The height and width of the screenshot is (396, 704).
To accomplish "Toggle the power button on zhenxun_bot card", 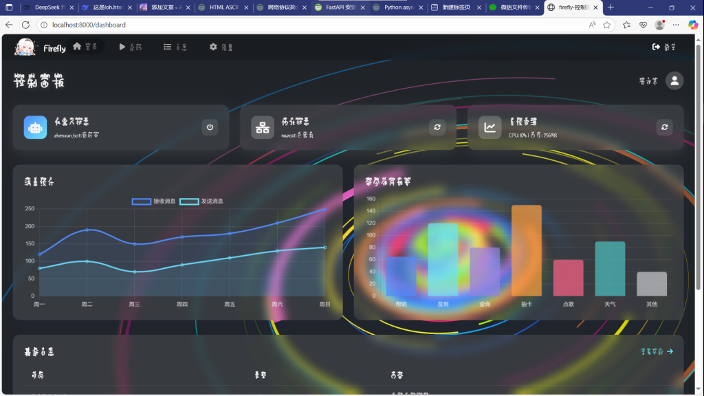I will tap(210, 127).
